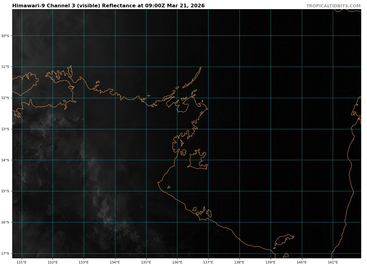The width and height of the screenshot is (367, 265).
Task: Click the 136°E longitude label
Action: [x=177, y=262]
